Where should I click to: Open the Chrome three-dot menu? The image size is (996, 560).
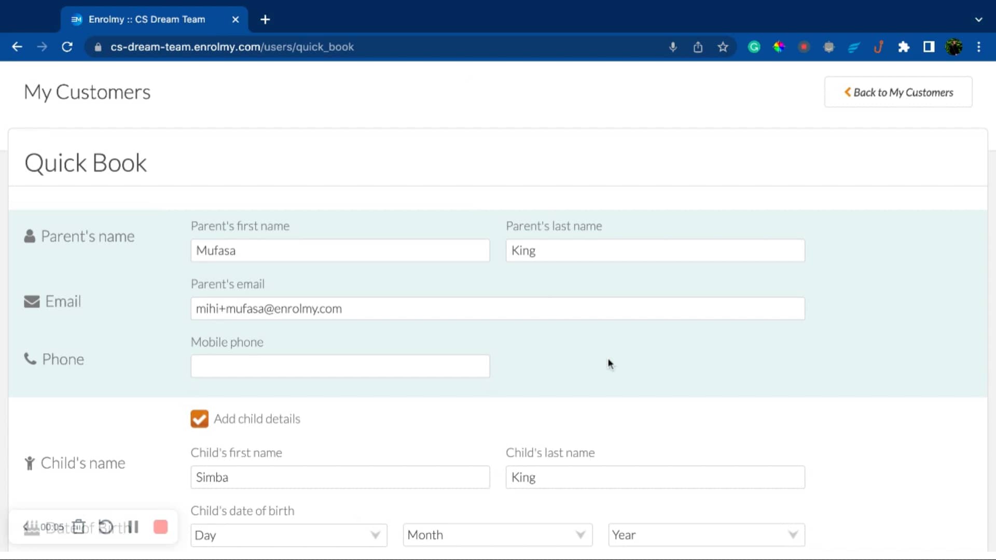click(x=979, y=47)
